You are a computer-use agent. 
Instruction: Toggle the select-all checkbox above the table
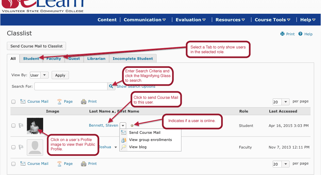pyautogui.click(x=13, y=102)
